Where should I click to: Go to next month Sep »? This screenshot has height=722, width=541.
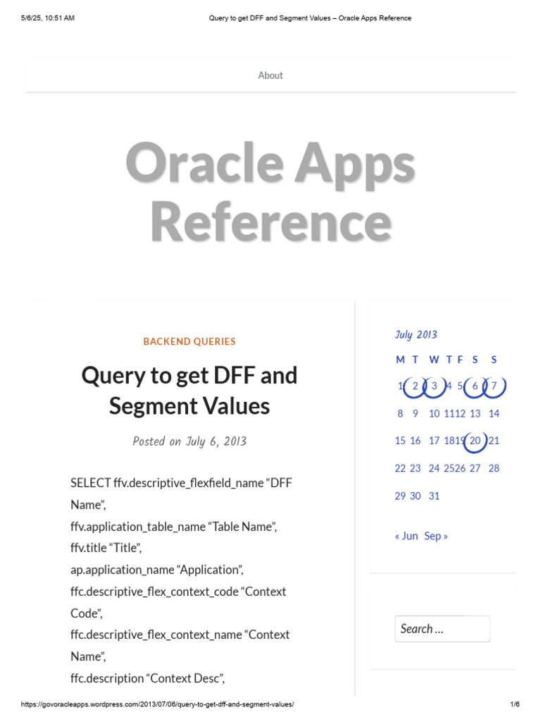pos(435,536)
